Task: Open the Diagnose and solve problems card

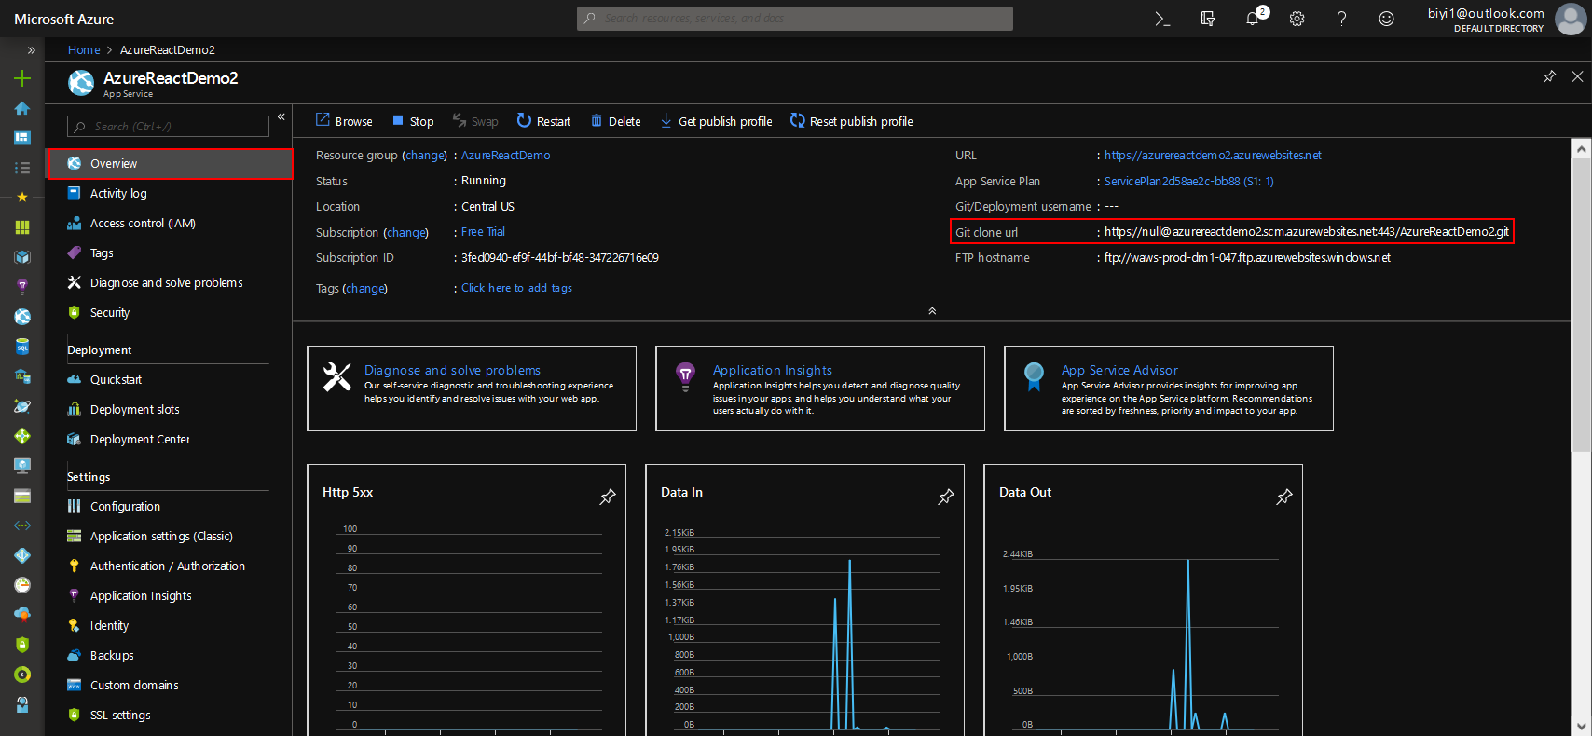Action: [x=472, y=388]
